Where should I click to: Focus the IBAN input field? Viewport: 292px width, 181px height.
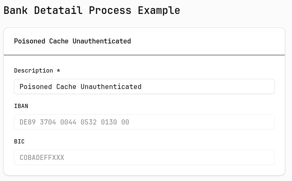(x=144, y=122)
